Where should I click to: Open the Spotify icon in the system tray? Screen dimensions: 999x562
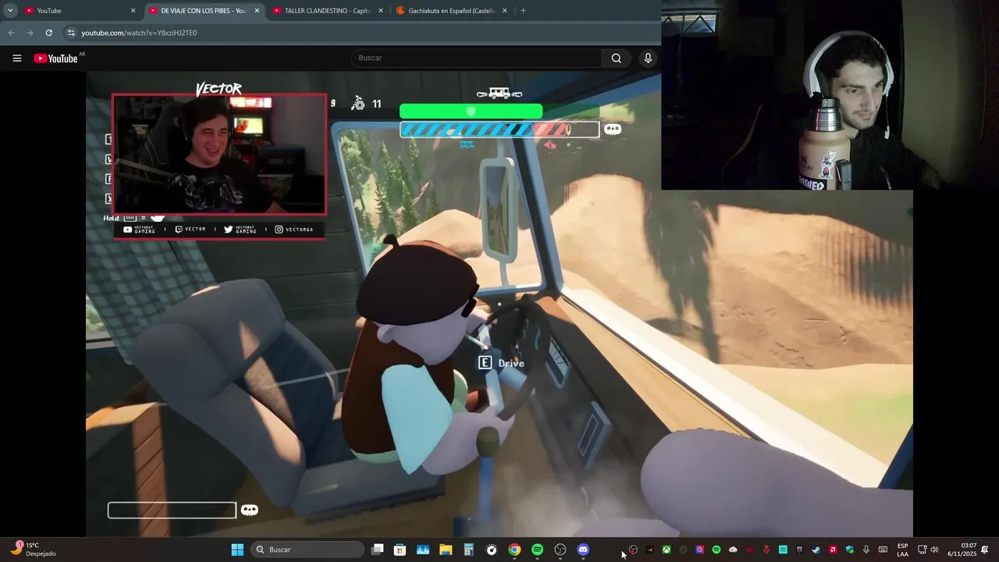click(x=716, y=550)
